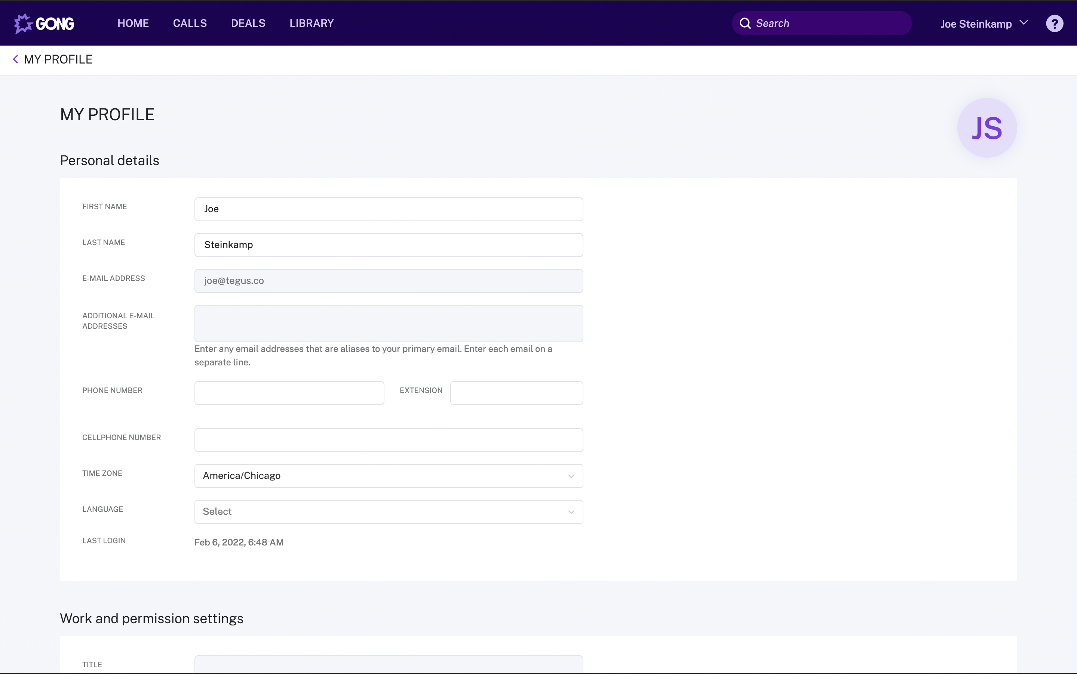This screenshot has width=1077, height=674.
Task: Open the help question mark icon
Action: pos(1054,24)
